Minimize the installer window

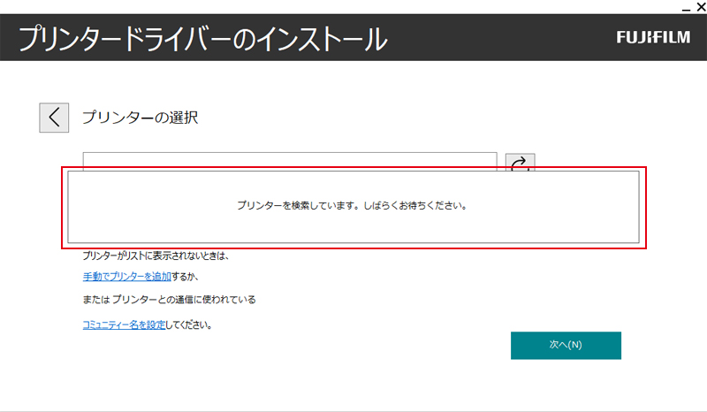(687, 8)
